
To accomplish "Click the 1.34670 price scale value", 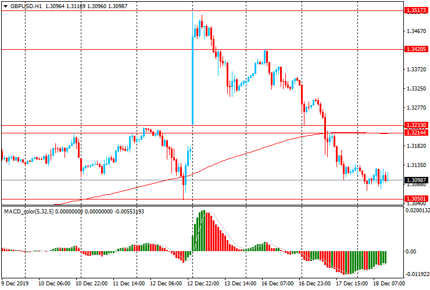I will (x=416, y=31).
